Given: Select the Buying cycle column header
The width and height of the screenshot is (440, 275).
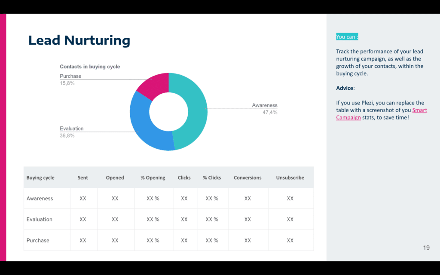Looking at the screenshot, I should pos(40,177).
